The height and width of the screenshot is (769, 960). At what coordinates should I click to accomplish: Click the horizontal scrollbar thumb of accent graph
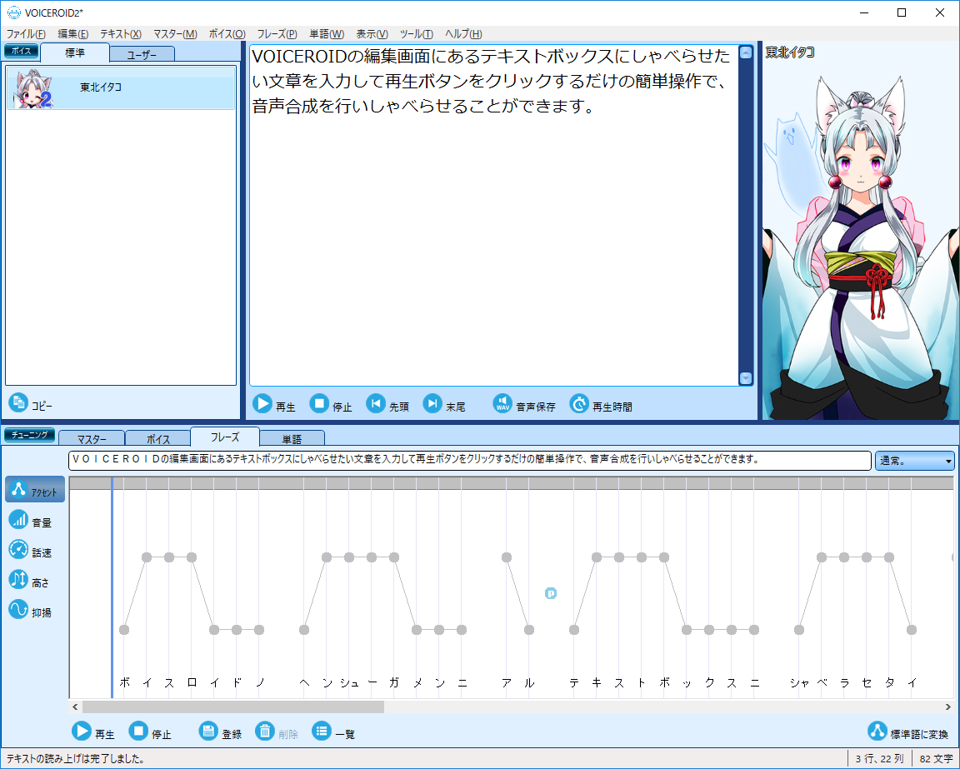[x=233, y=707]
